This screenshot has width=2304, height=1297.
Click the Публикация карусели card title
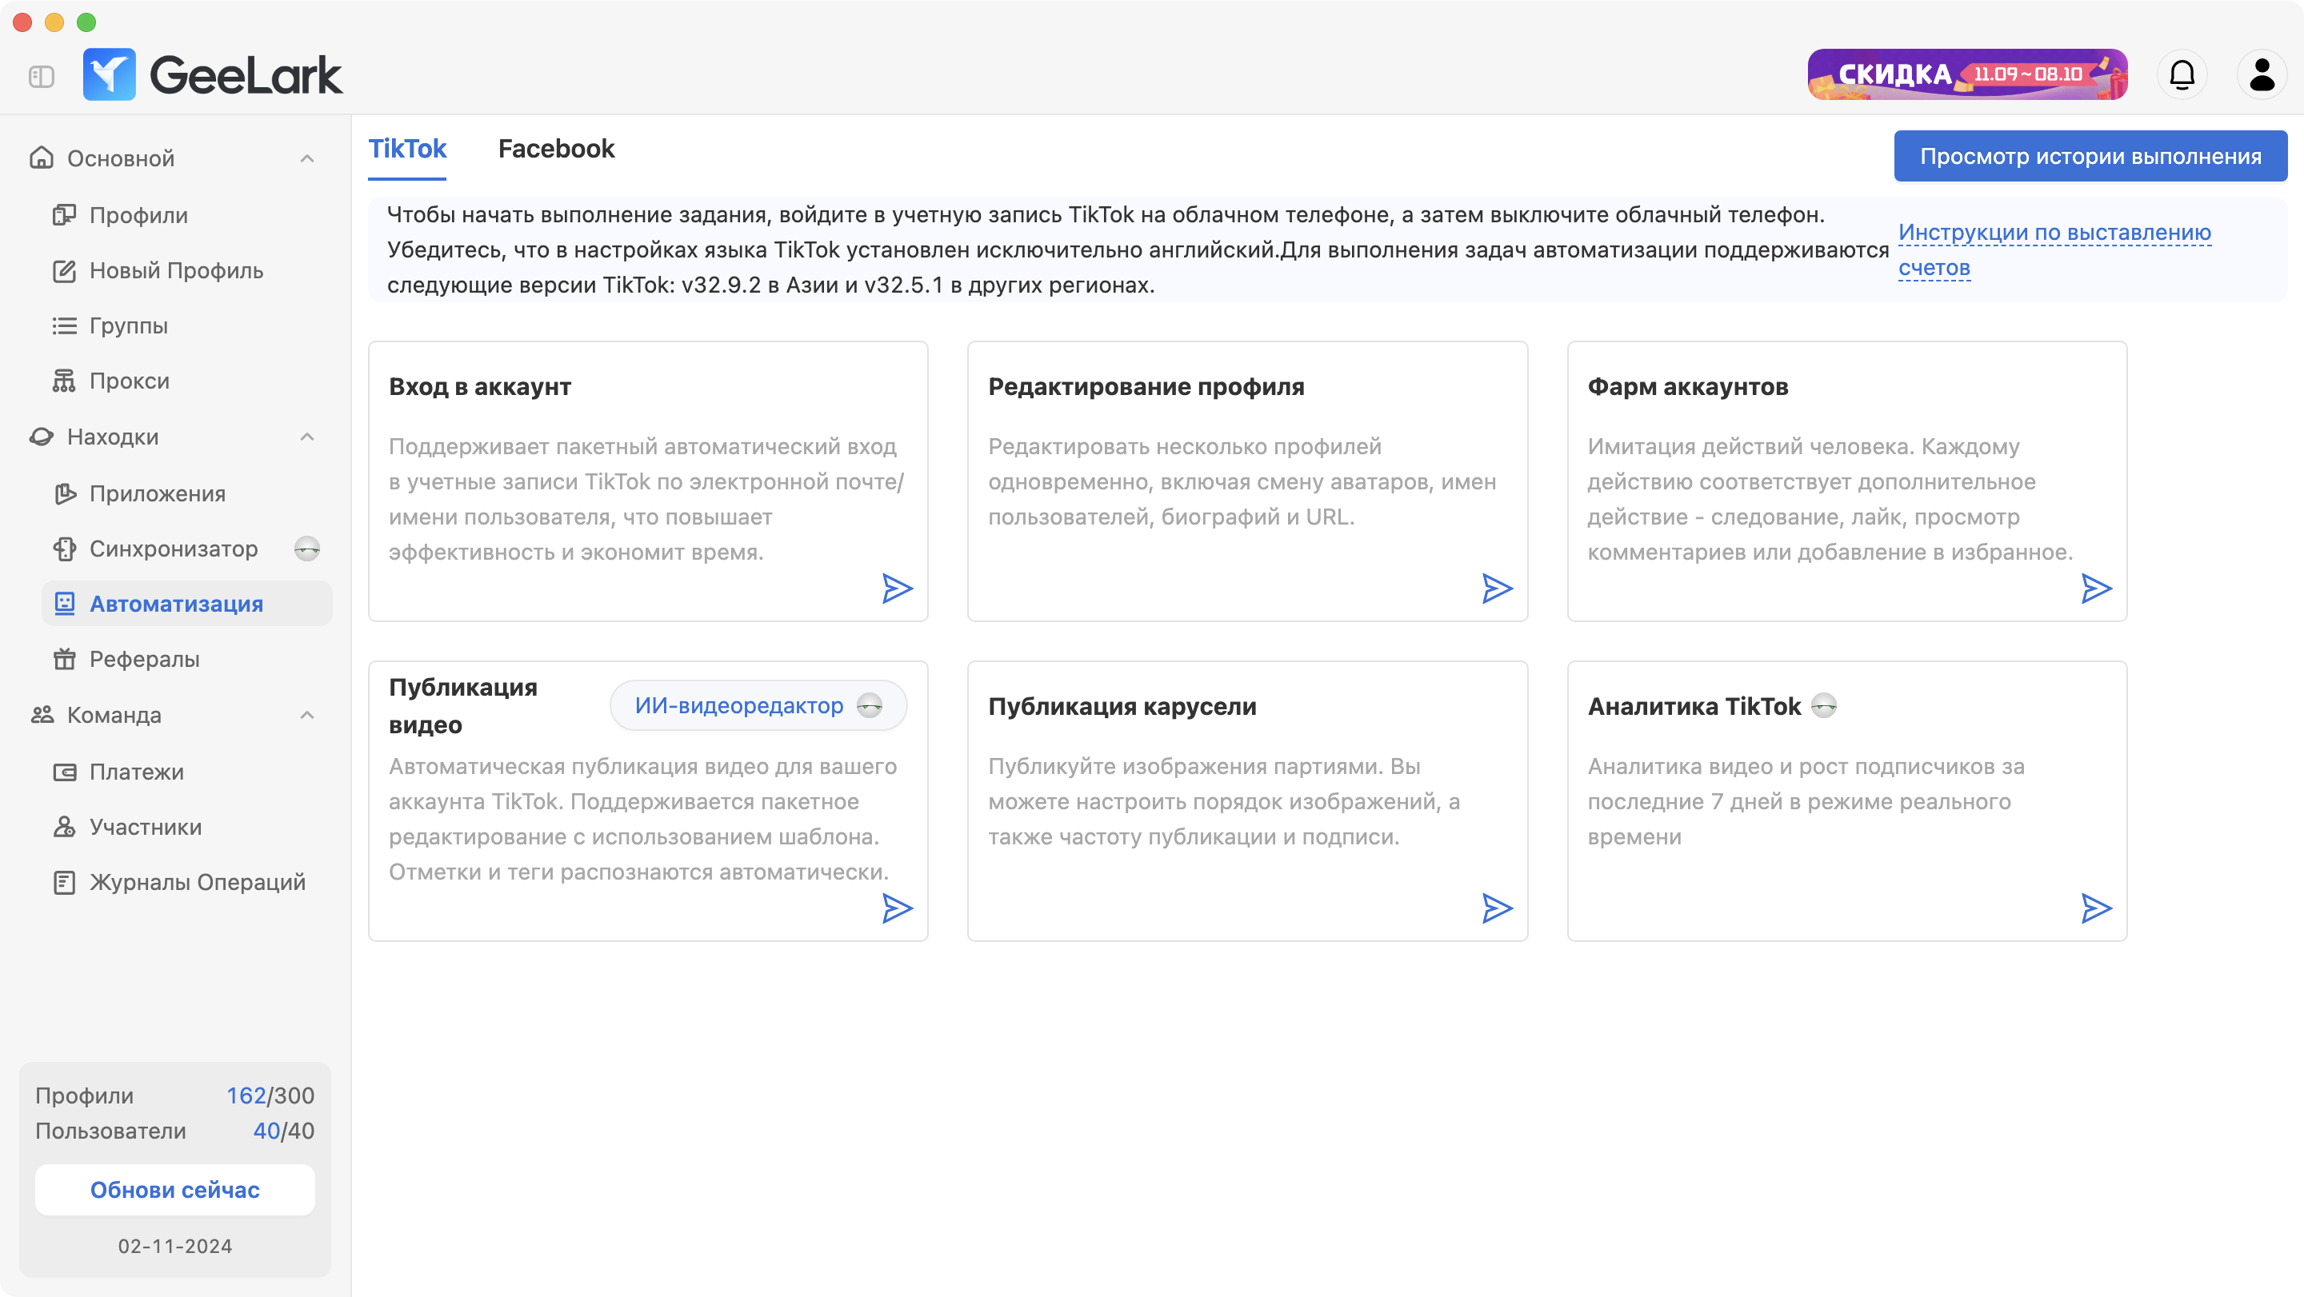1122,706
